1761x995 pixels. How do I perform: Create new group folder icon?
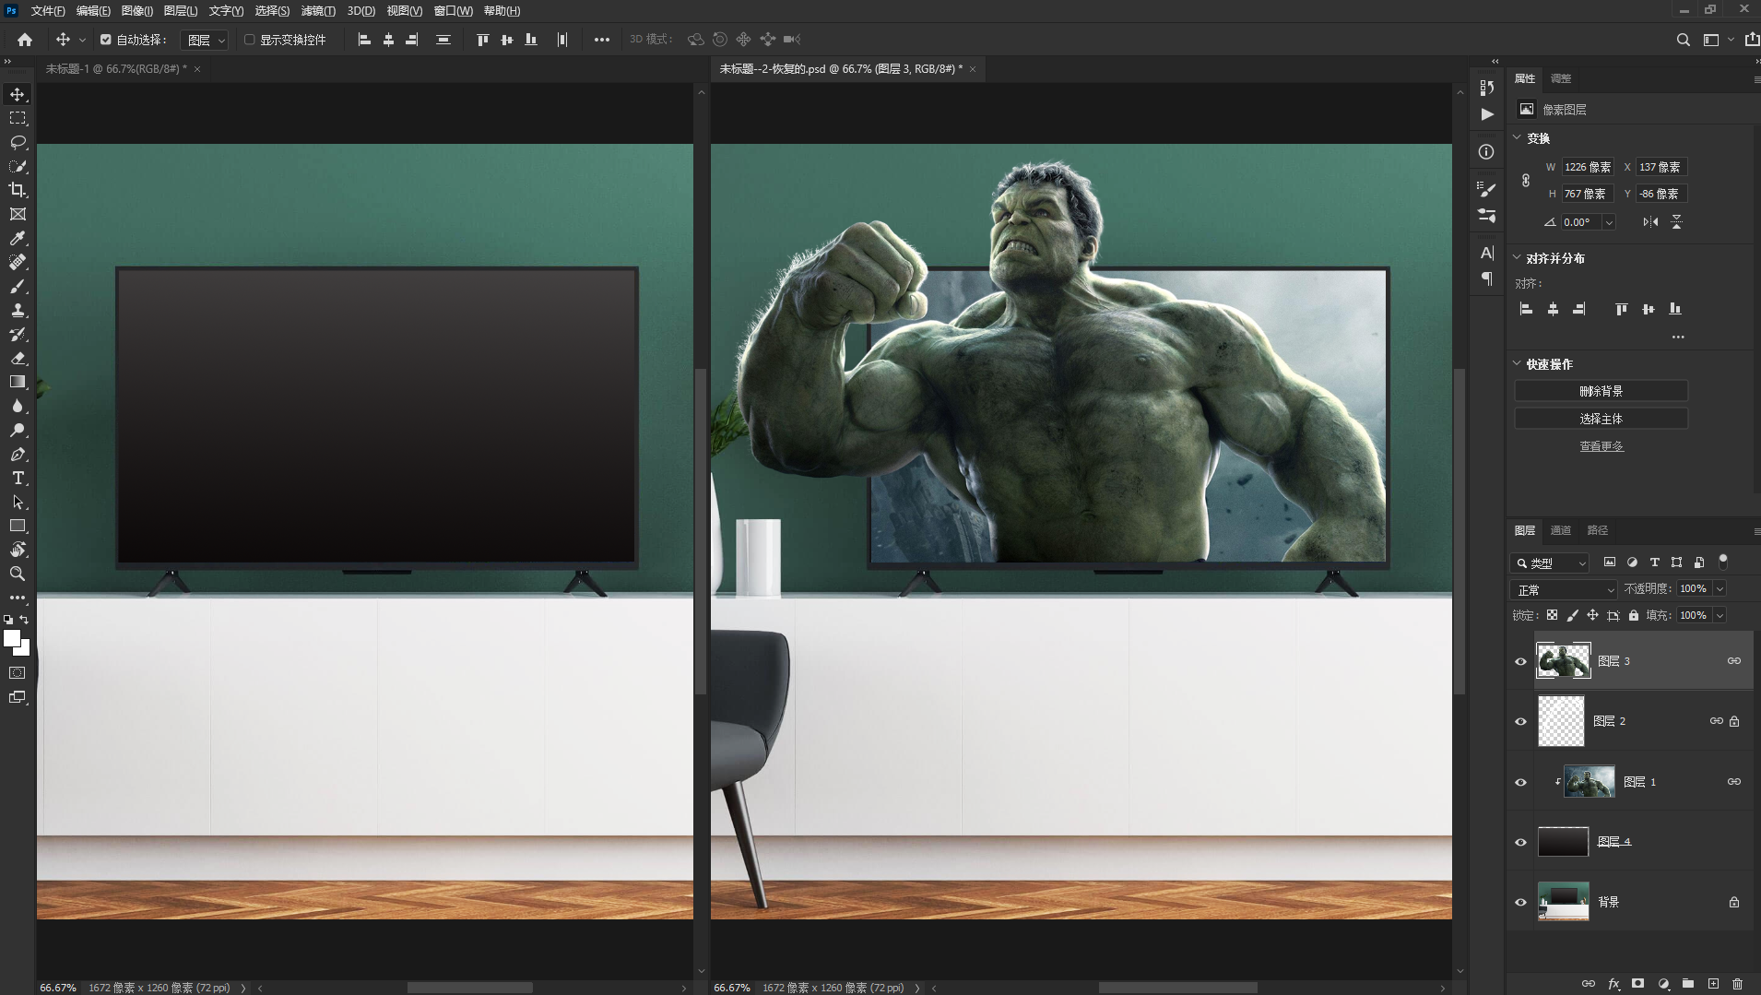[x=1688, y=984]
